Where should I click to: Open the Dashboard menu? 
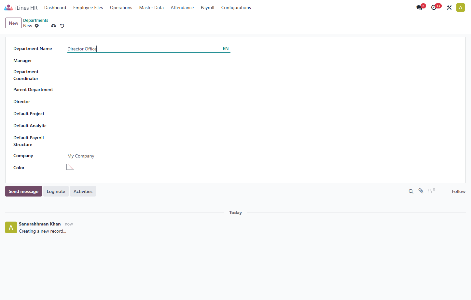coord(55,7)
